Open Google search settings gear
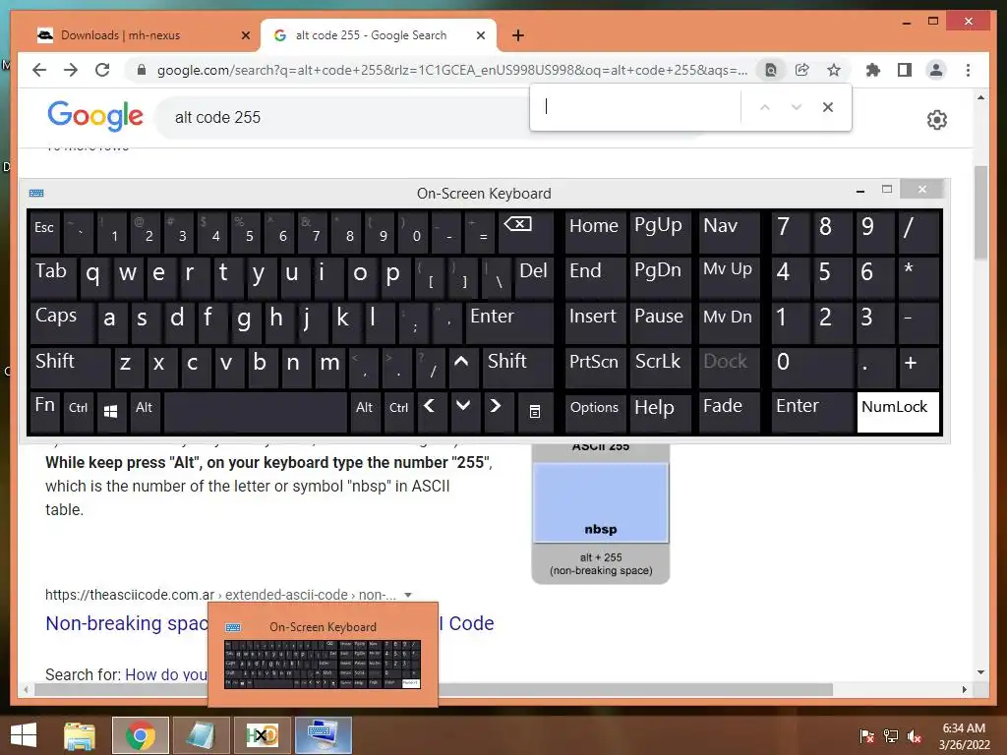 pos(937,119)
